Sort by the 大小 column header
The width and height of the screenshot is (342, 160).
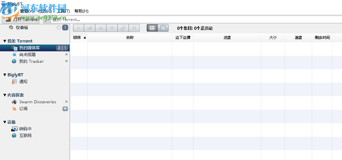(x=273, y=37)
